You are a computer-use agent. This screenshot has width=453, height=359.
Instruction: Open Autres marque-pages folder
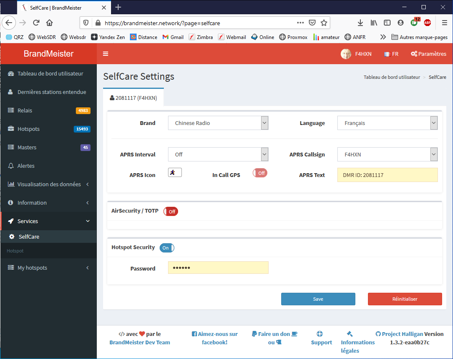coord(419,37)
